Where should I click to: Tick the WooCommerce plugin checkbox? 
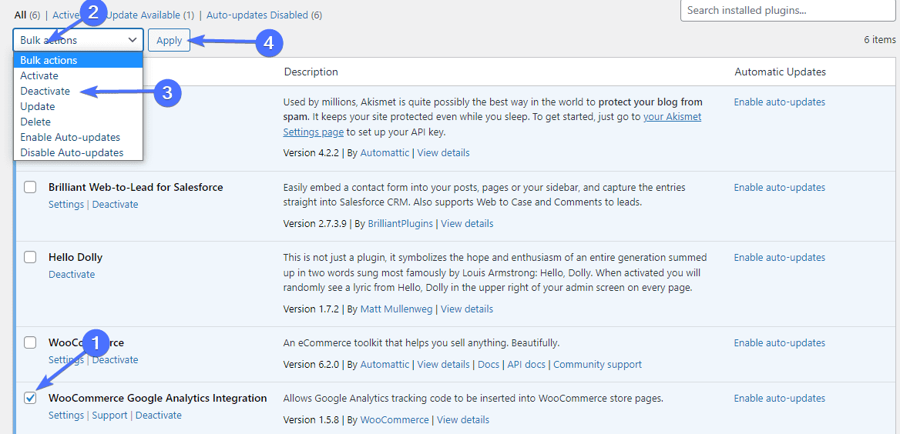pos(30,342)
